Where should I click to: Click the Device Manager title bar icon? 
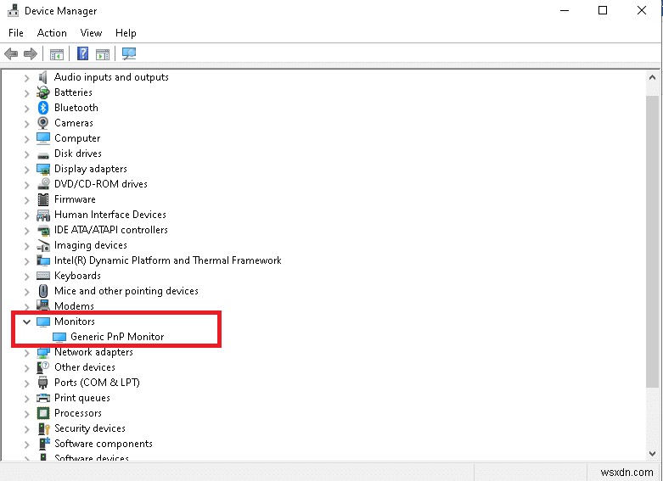pos(13,10)
